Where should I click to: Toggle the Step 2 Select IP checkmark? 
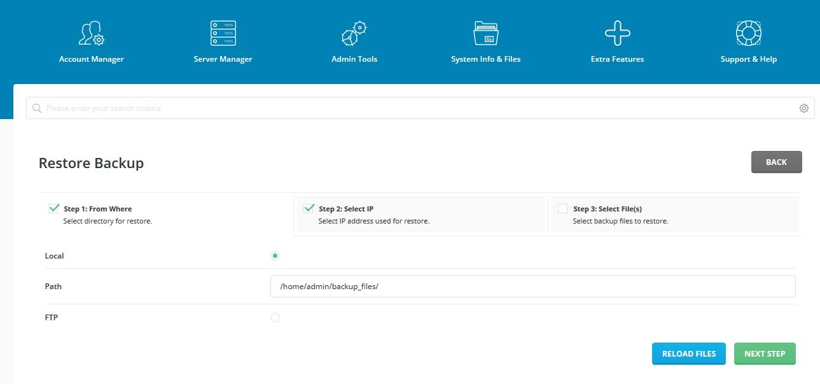pyautogui.click(x=309, y=208)
